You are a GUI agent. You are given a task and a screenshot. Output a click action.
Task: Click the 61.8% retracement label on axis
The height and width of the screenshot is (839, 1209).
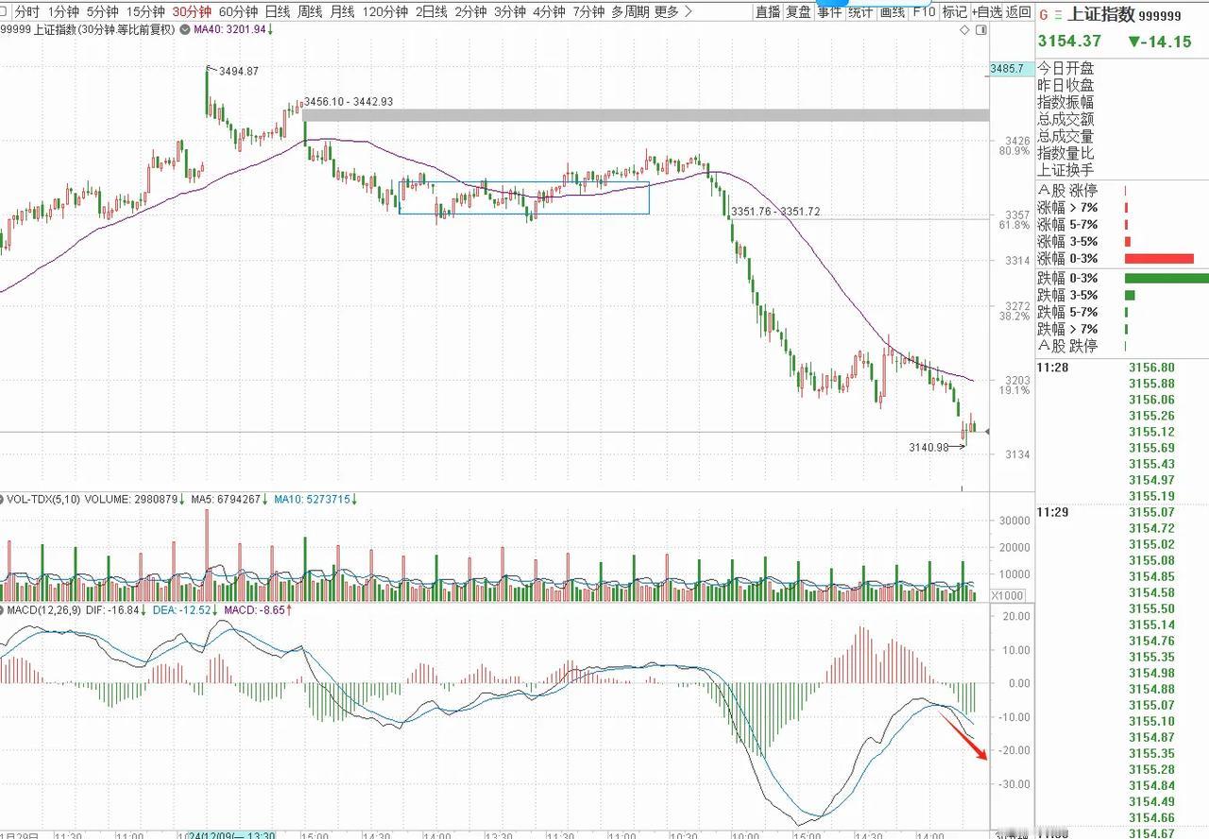tap(1014, 225)
